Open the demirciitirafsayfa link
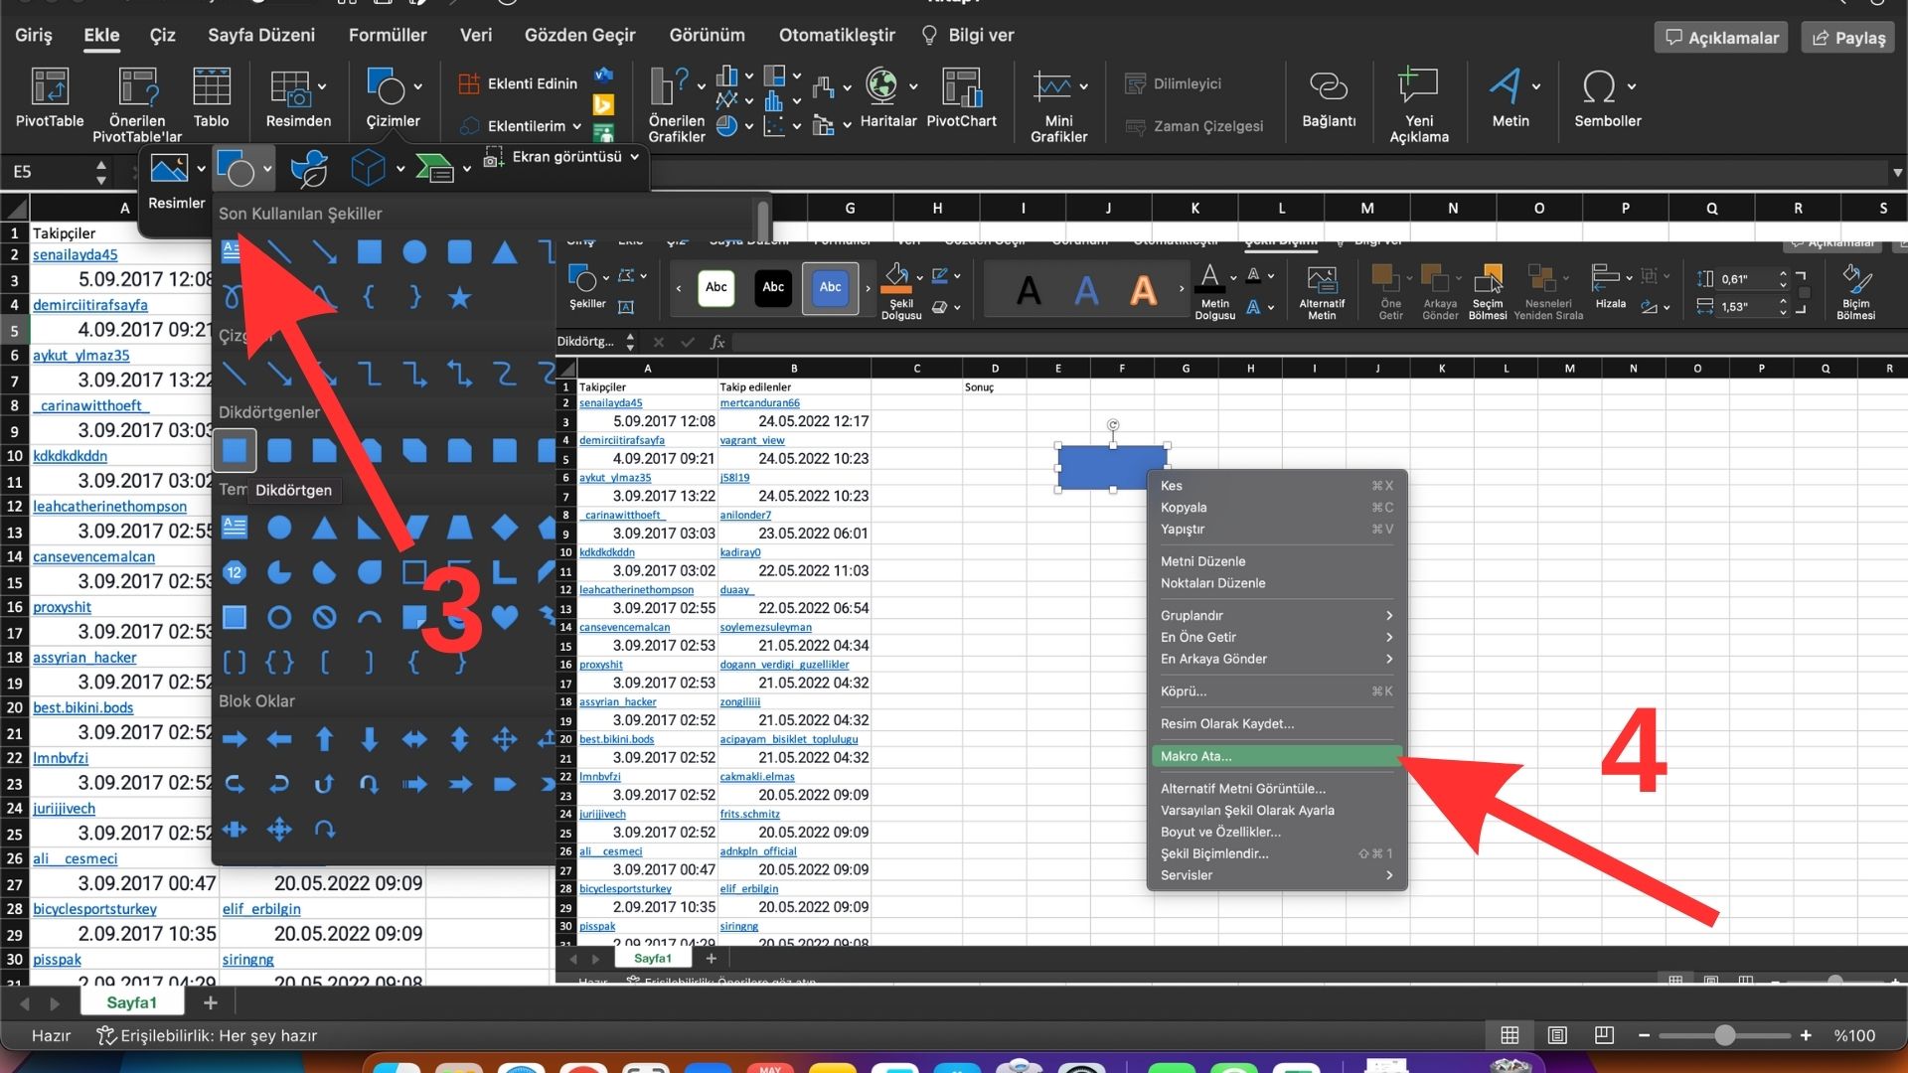Screen dimensions: 1908x1073 pyautogui.click(x=90, y=305)
